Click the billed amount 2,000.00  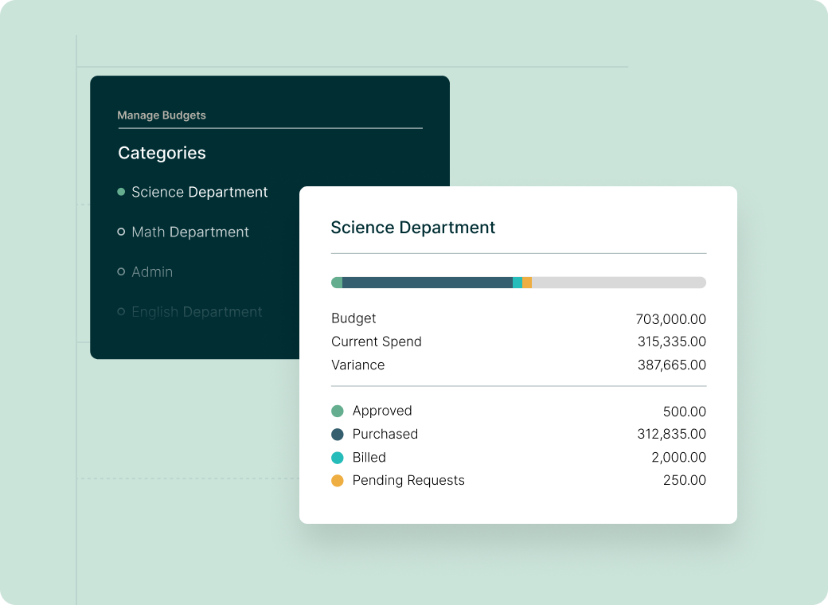(678, 457)
